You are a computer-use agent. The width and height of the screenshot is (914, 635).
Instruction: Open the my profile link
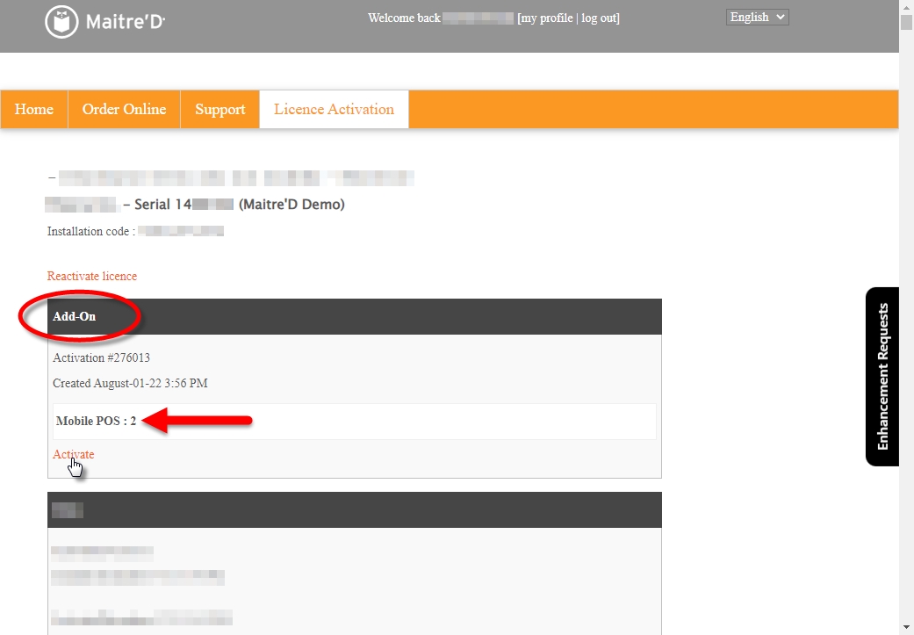[547, 18]
